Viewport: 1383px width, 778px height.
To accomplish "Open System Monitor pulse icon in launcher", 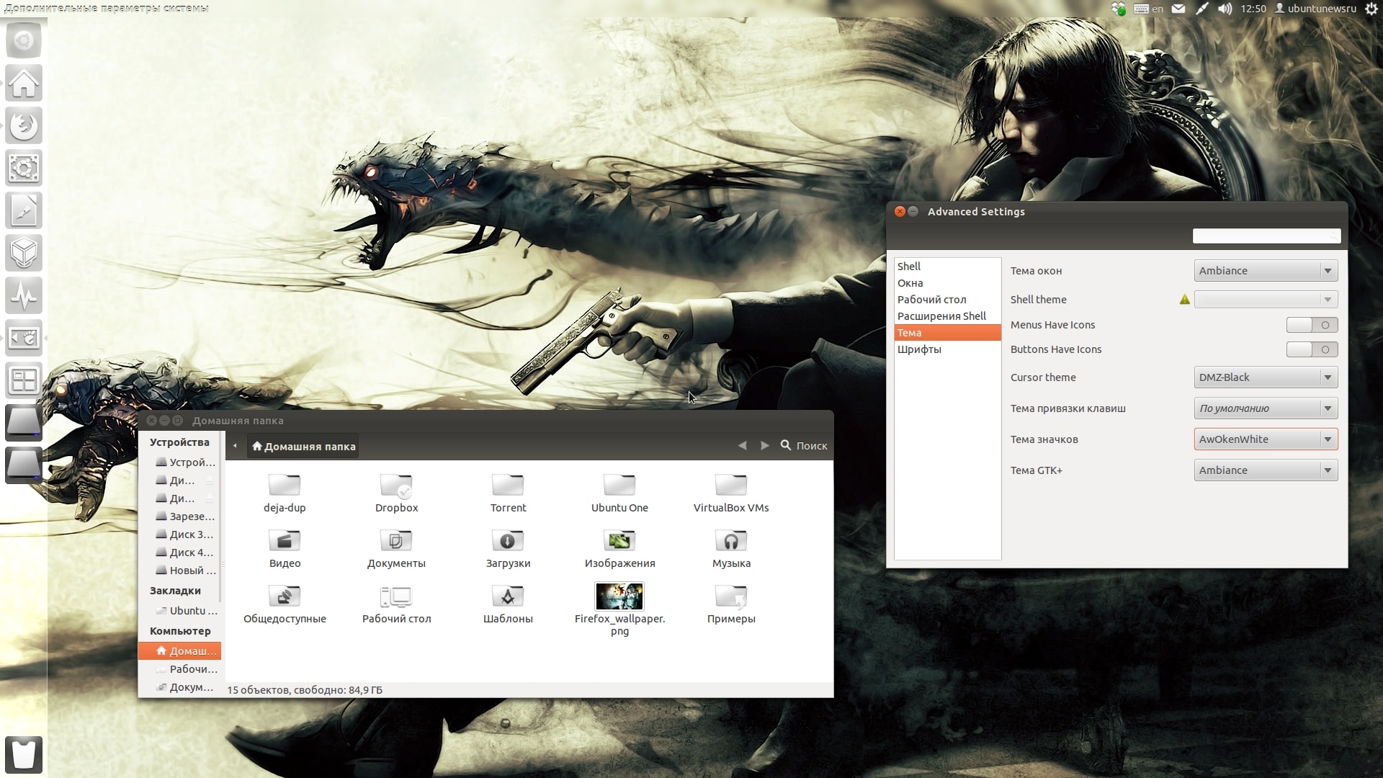I will coord(24,295).
